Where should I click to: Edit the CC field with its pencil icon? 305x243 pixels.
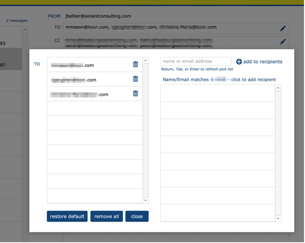point(283,42)
